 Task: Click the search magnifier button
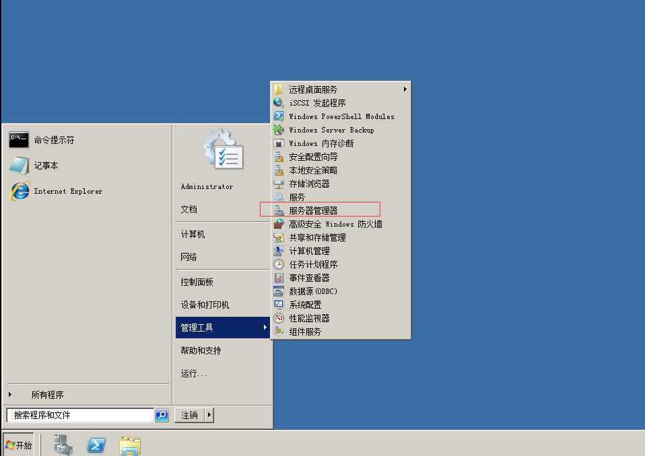pyautogui.click(x=162, y=416)
